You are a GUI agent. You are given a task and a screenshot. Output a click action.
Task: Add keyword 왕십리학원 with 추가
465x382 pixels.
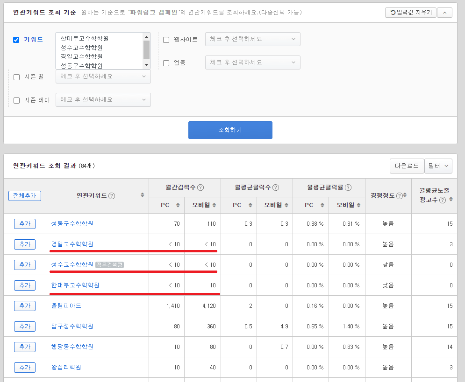(25, 367)
